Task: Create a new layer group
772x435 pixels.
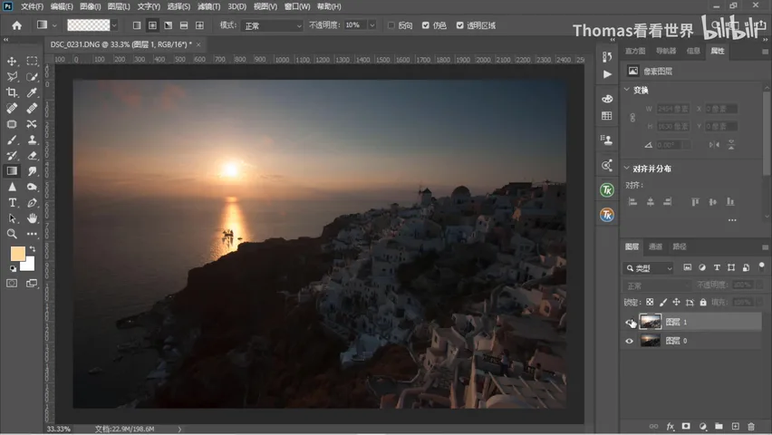Action: [719, 426]
